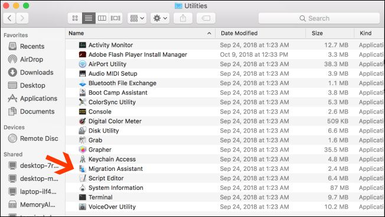Click the Downloads sidebar arrow icon
Viewport: 385px width, 217px height.
(x=12, y=72)
